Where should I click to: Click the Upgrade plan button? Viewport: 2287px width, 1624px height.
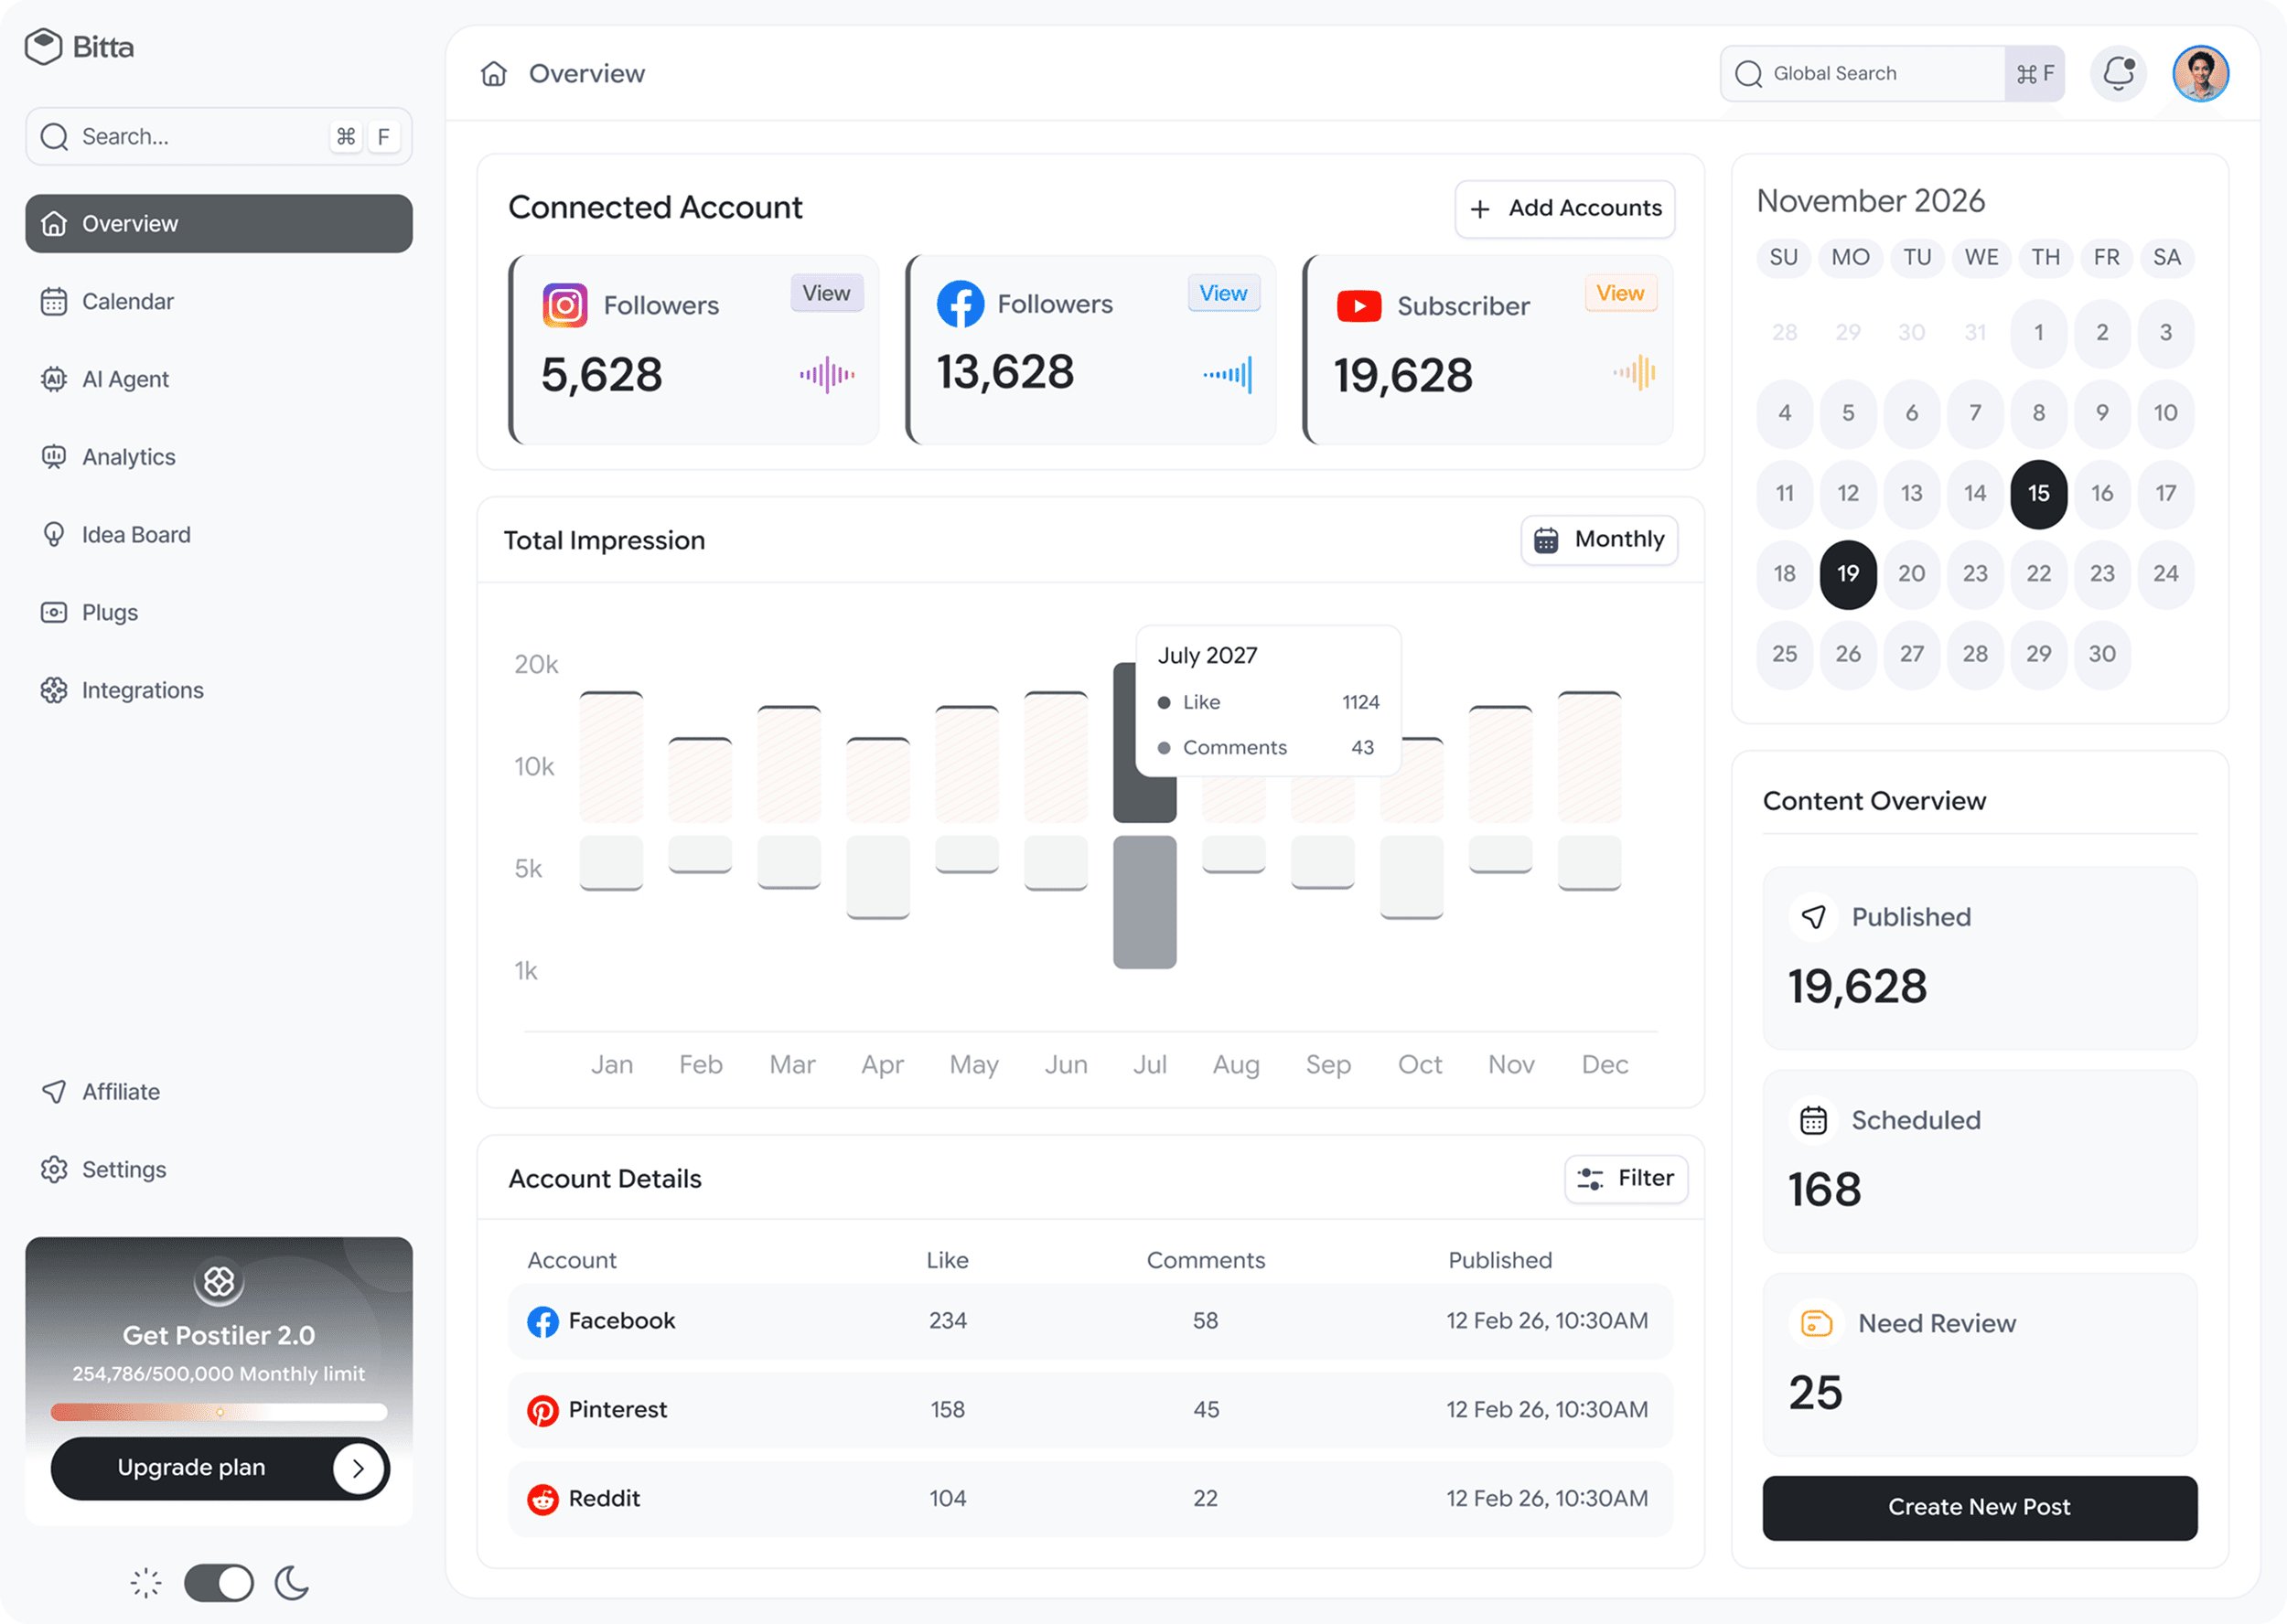[x=220, y=1468]
